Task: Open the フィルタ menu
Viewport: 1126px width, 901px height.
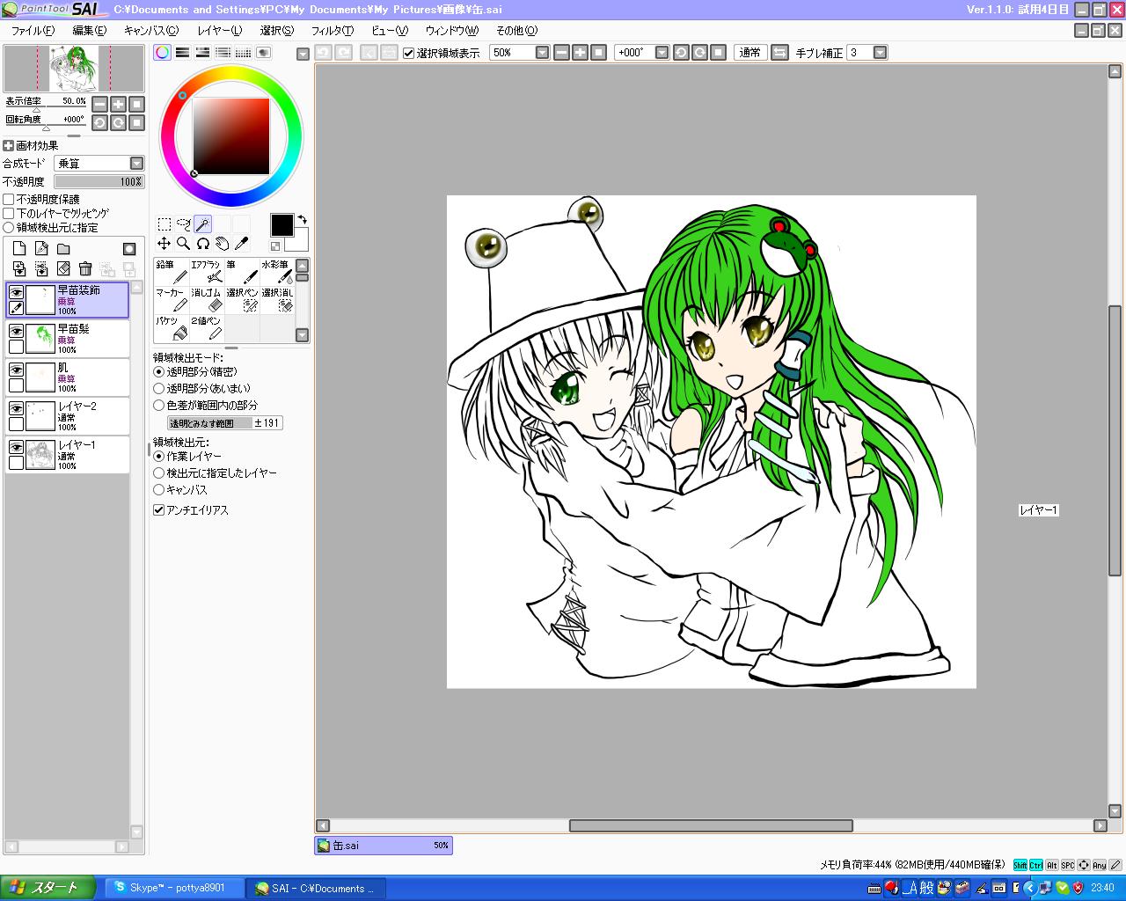Action: (x=333, y=31)
